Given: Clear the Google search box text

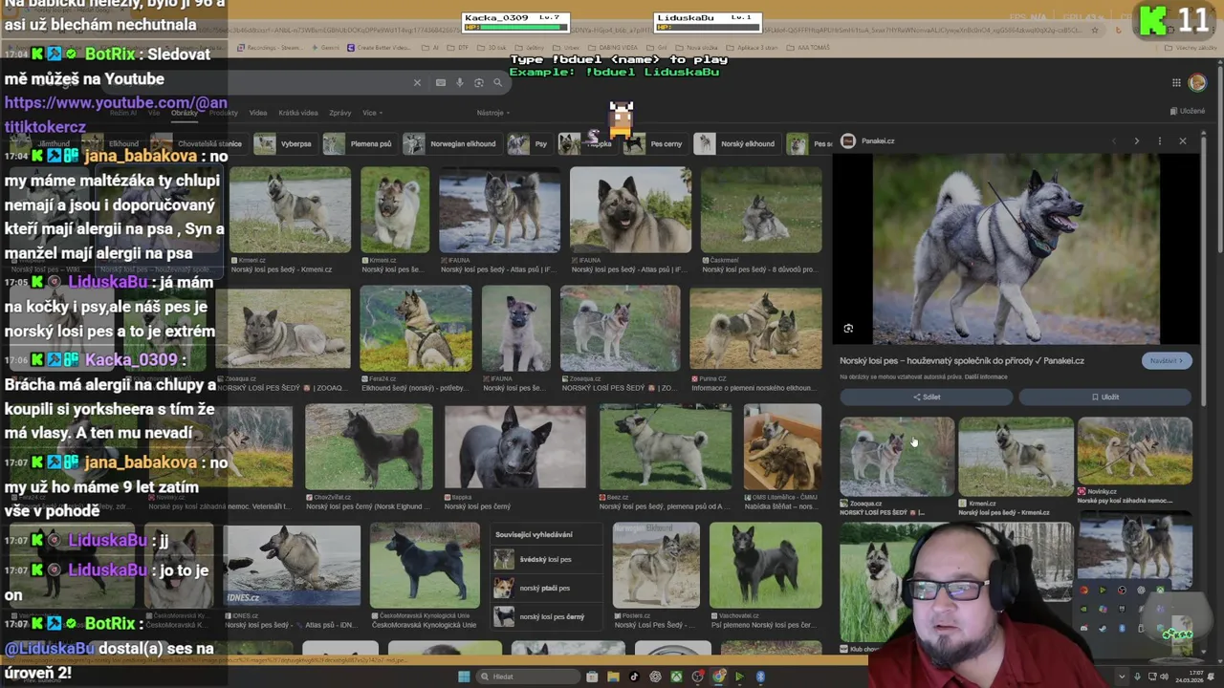Looking at the screenshot, I should click(x=417, y=83).
